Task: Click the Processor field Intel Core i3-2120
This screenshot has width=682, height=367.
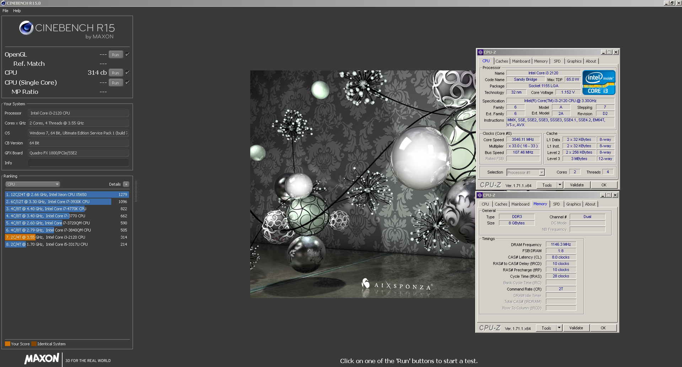Action: coord(79,113)
